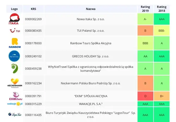Open the Nowa Itaka Sp. z o.o. name
The height and width of the screenshot is (122, 176).
[x=91, y=19]
